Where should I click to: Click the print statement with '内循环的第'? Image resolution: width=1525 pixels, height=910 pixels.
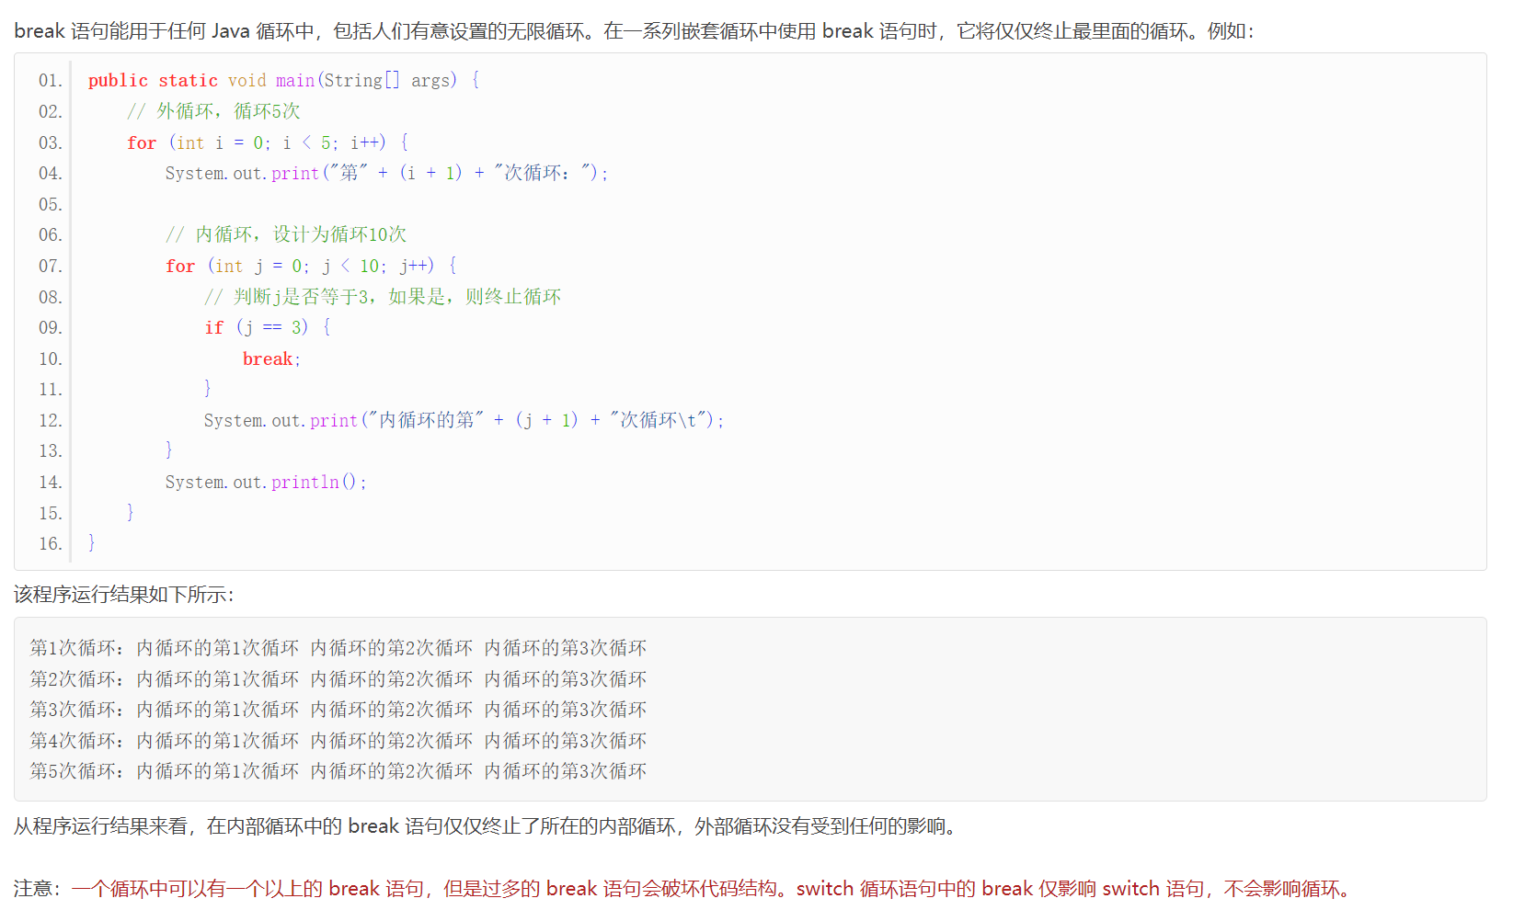(x=464, y=420)
